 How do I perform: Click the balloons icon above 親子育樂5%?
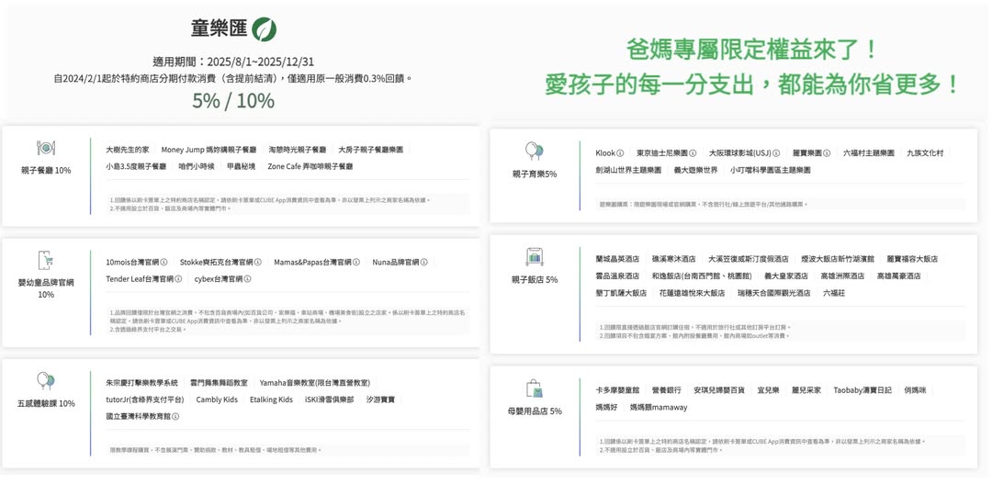point(534,152)
